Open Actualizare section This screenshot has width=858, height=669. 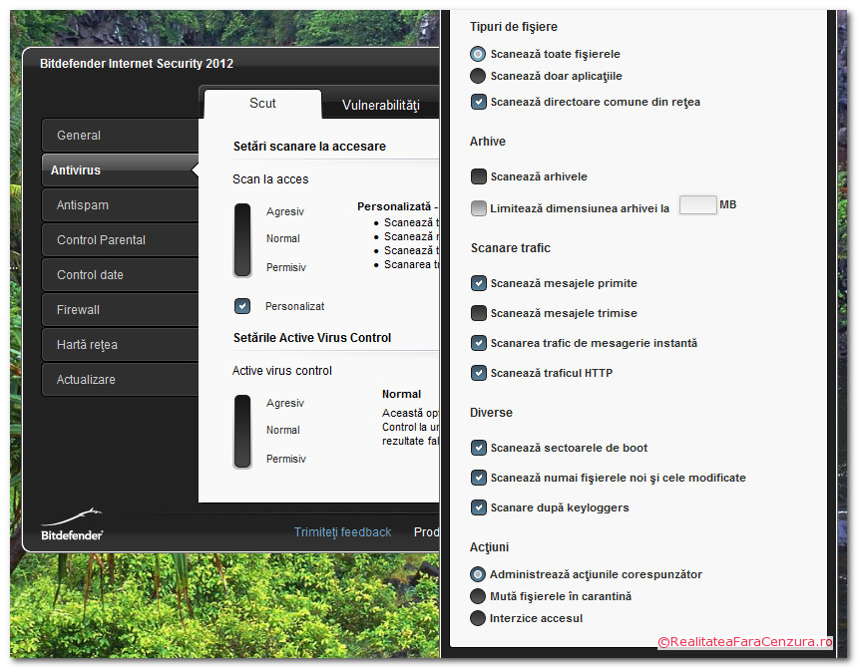tap(120, 379)
